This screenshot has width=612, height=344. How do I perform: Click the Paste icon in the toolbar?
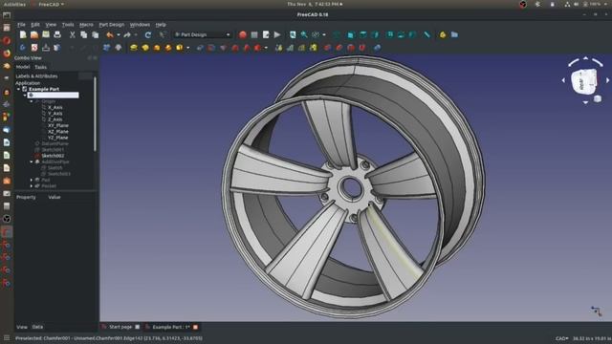tap(96, 34)
